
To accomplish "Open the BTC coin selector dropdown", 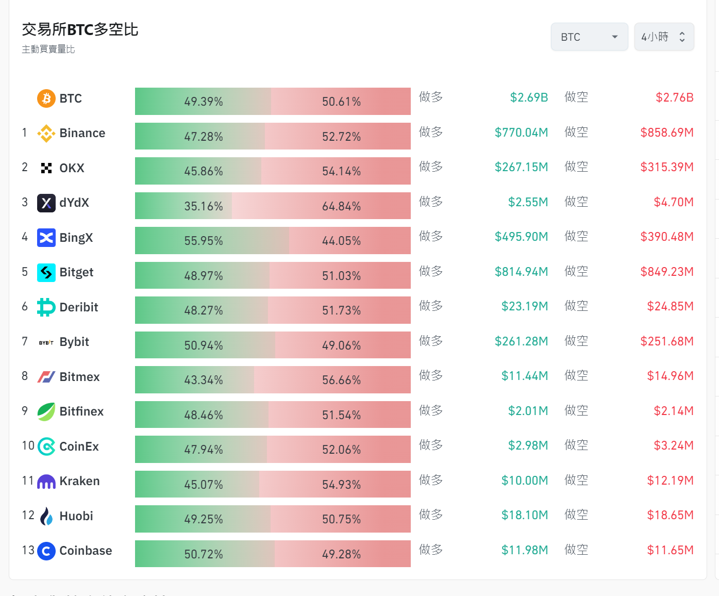I will [590, 37].
